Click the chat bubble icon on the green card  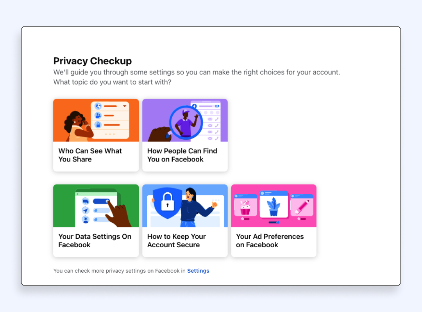86,201
